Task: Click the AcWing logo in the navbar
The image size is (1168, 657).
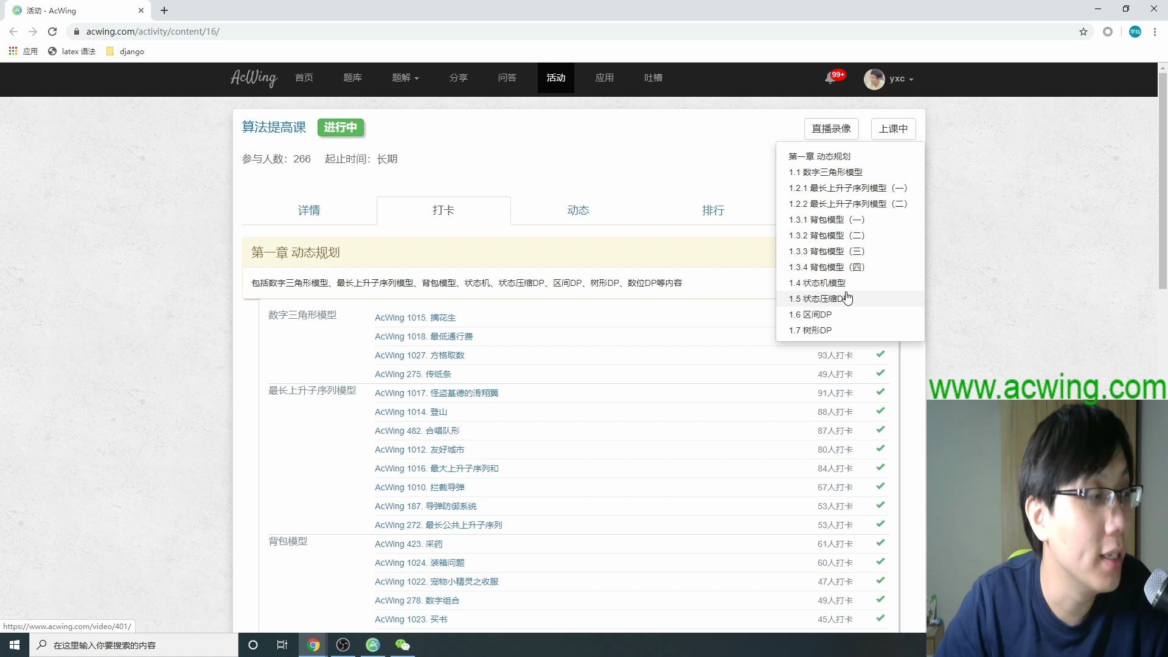Action: tap(253, 78)
